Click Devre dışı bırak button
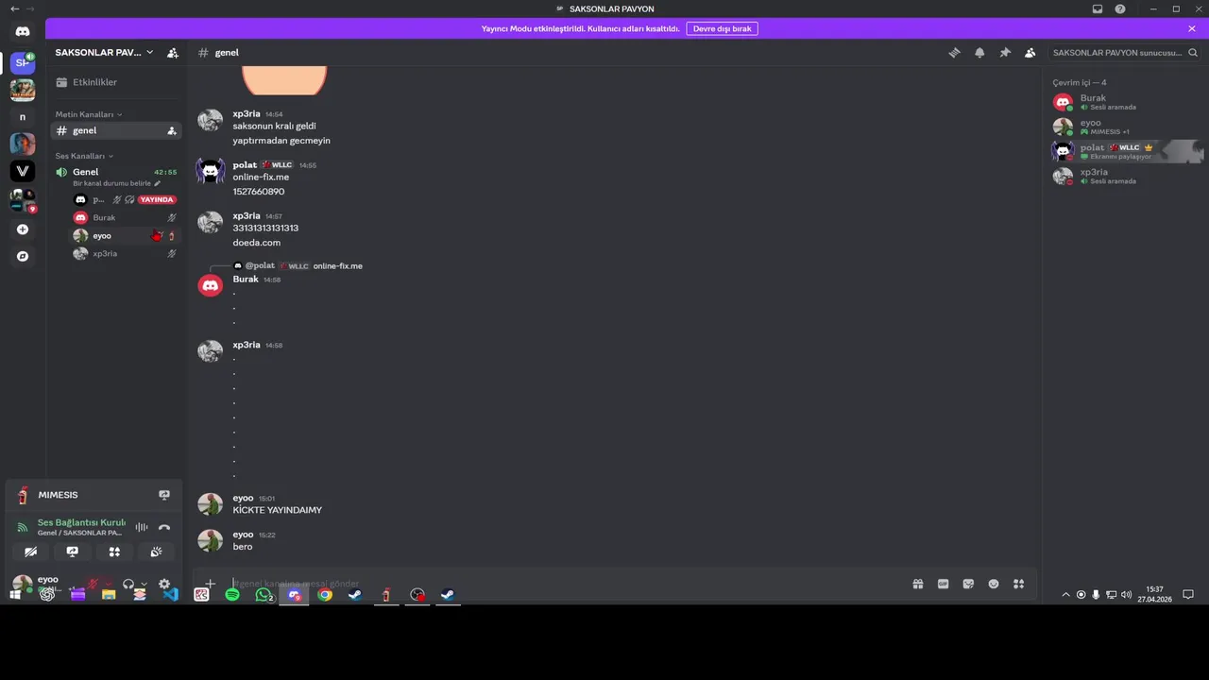This screenshot has height=680, width=1209. click(x=722, y=28)
